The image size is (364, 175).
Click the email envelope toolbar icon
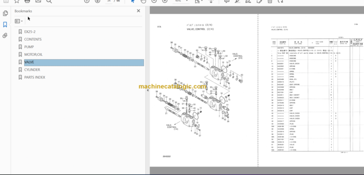point(38,1)
